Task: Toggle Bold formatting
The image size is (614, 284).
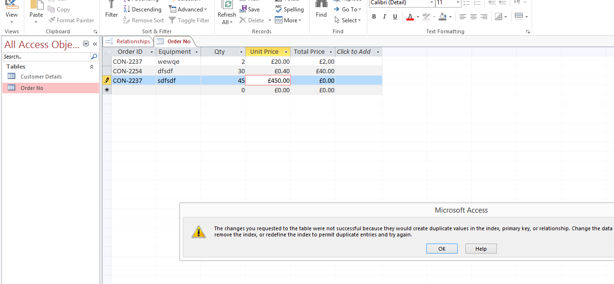Action: 374,17
